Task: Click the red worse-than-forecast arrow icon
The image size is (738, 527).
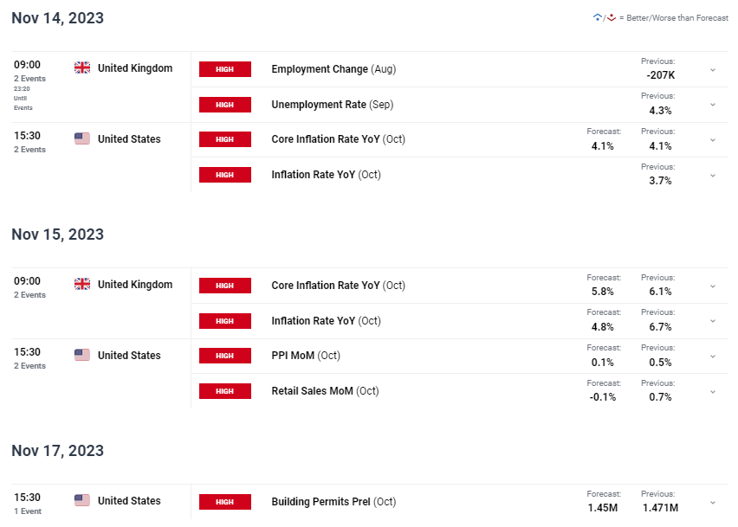Action: click(612, 17)
